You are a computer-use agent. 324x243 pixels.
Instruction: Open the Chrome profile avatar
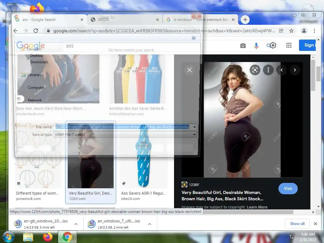tap(304, 31)
